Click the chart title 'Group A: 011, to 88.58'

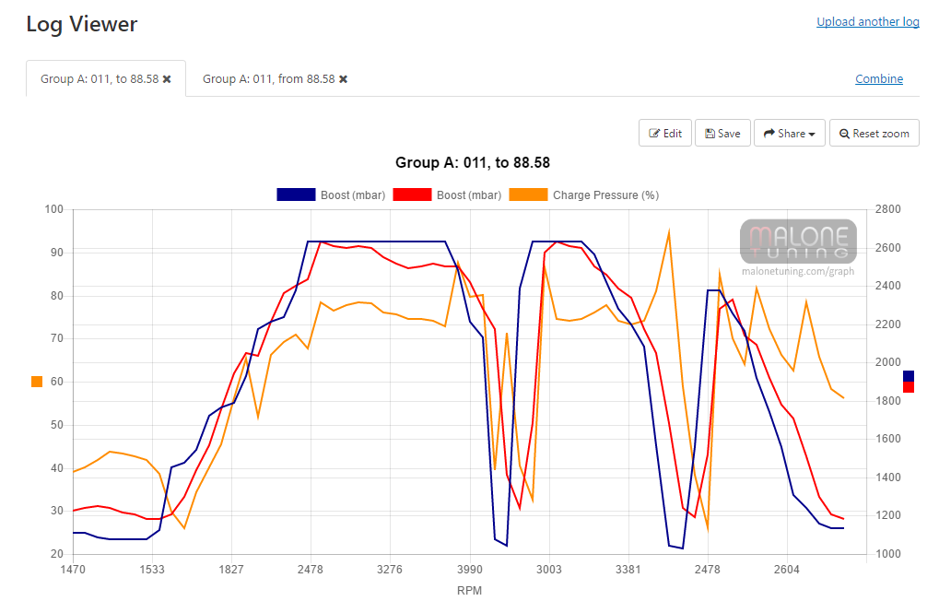(473, 162)
